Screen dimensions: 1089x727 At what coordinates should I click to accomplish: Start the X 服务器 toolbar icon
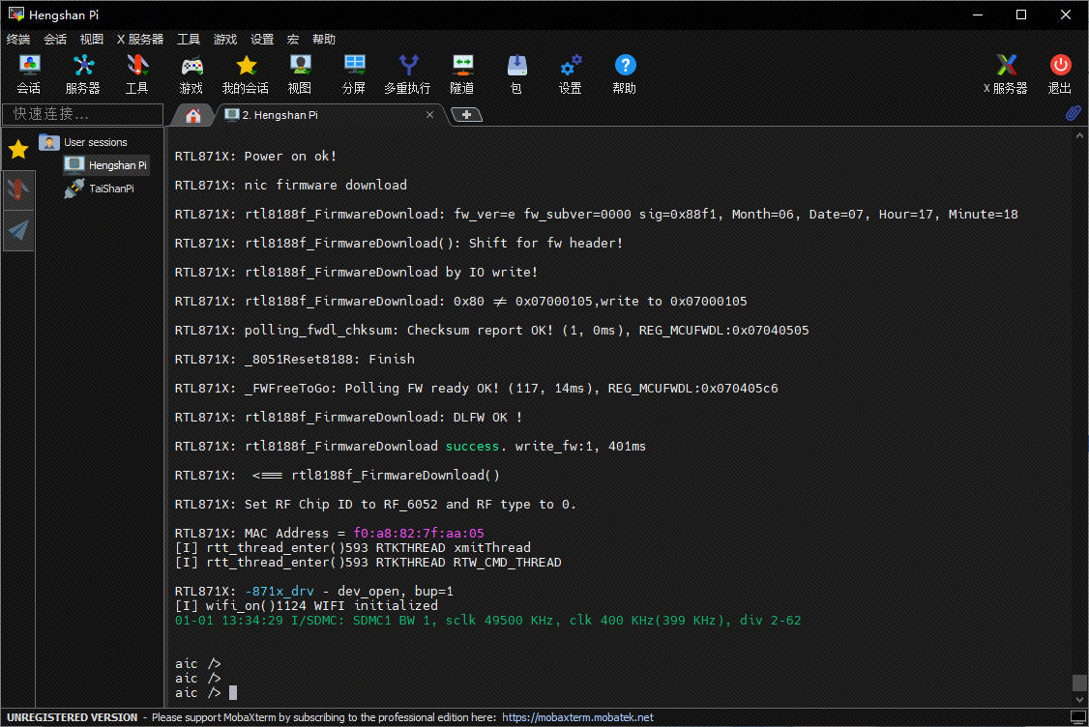click(x=1006, y=73)
